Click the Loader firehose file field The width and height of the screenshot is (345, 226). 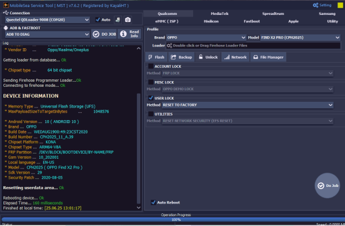[x=253, y=45]
